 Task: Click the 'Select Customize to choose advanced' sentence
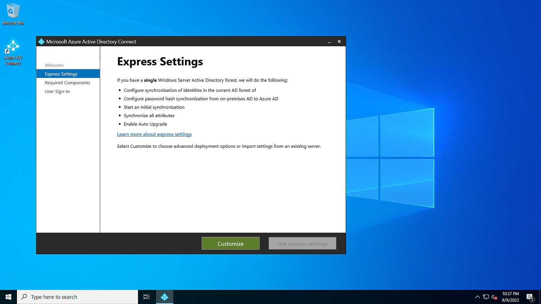pos(219,147)
